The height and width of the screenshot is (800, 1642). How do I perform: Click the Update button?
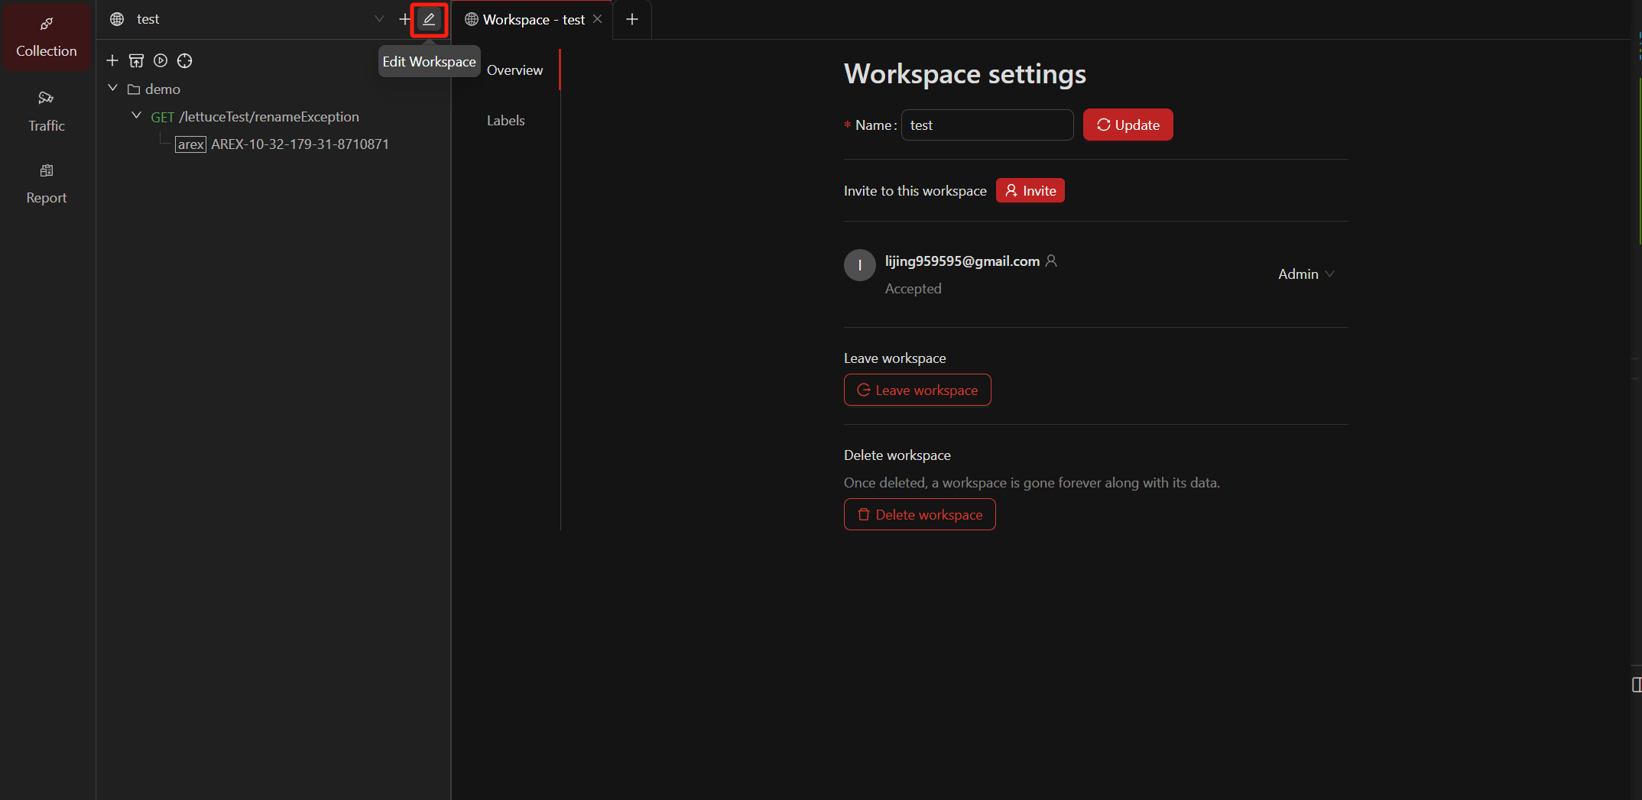click(1128, 125)
